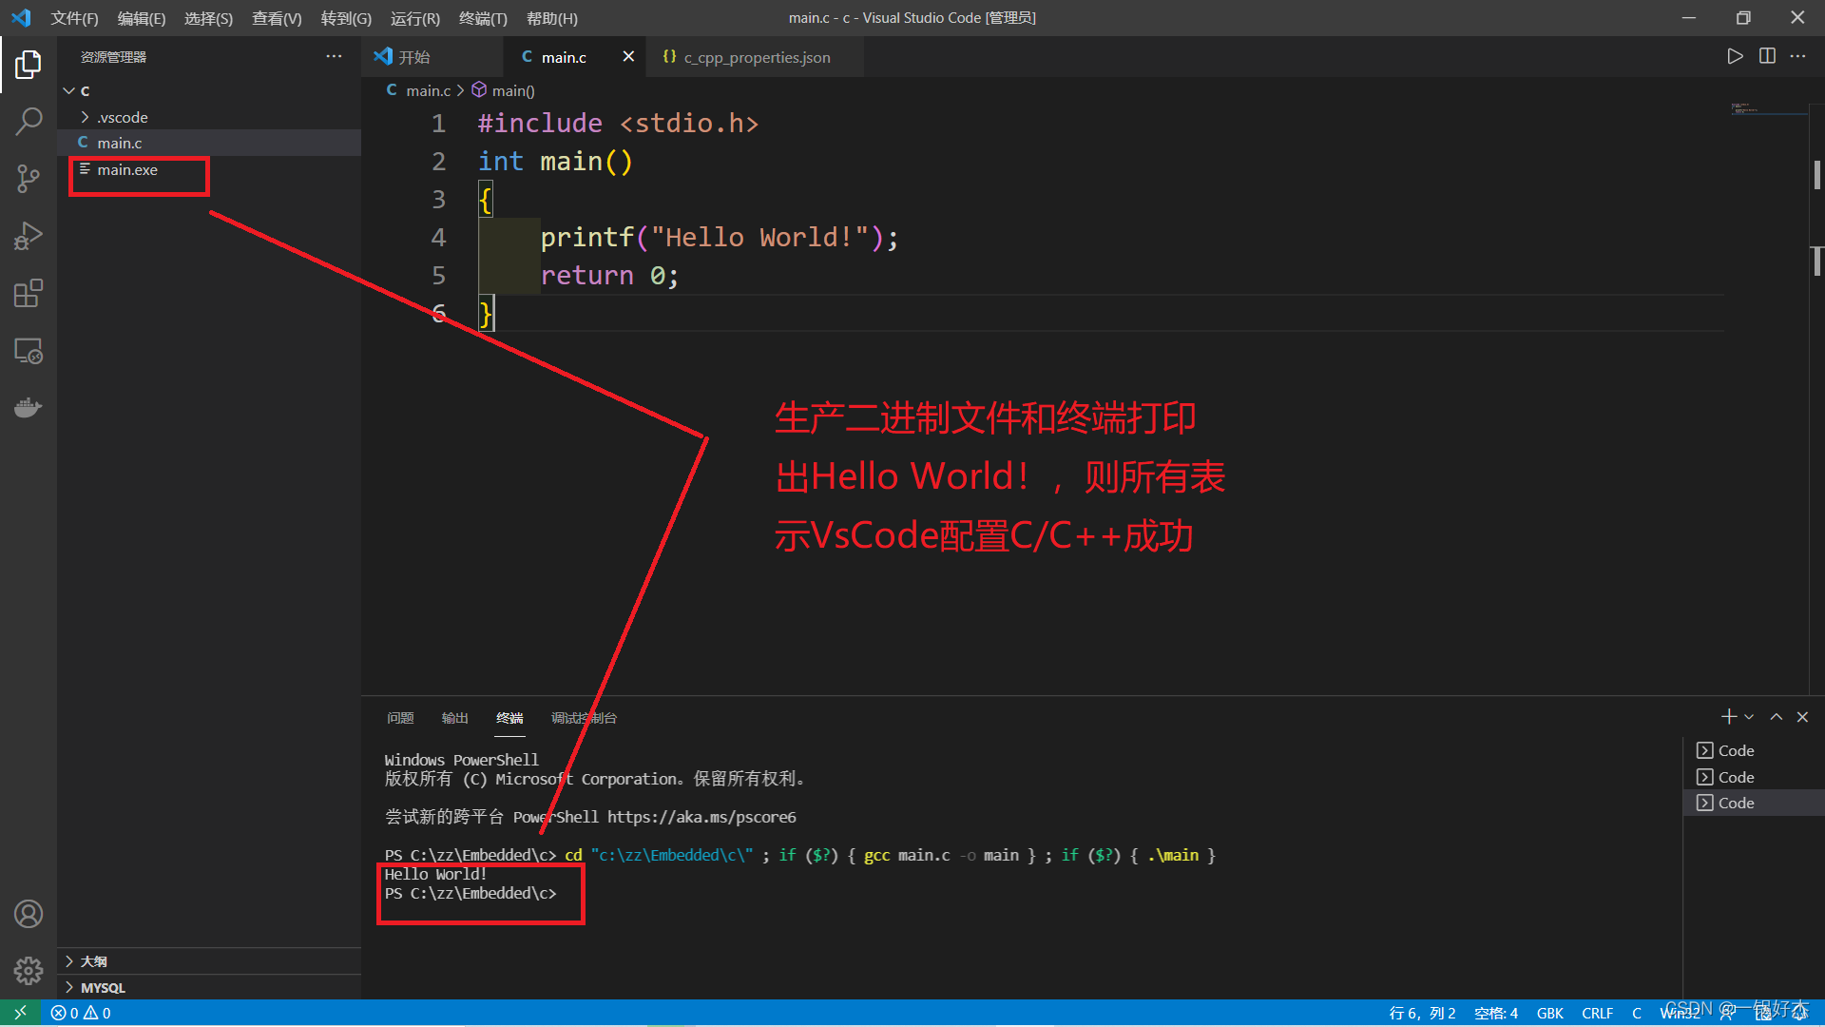Select the second Code terminal instance
This screenshot has height=1027, width=1825.
1754,777
